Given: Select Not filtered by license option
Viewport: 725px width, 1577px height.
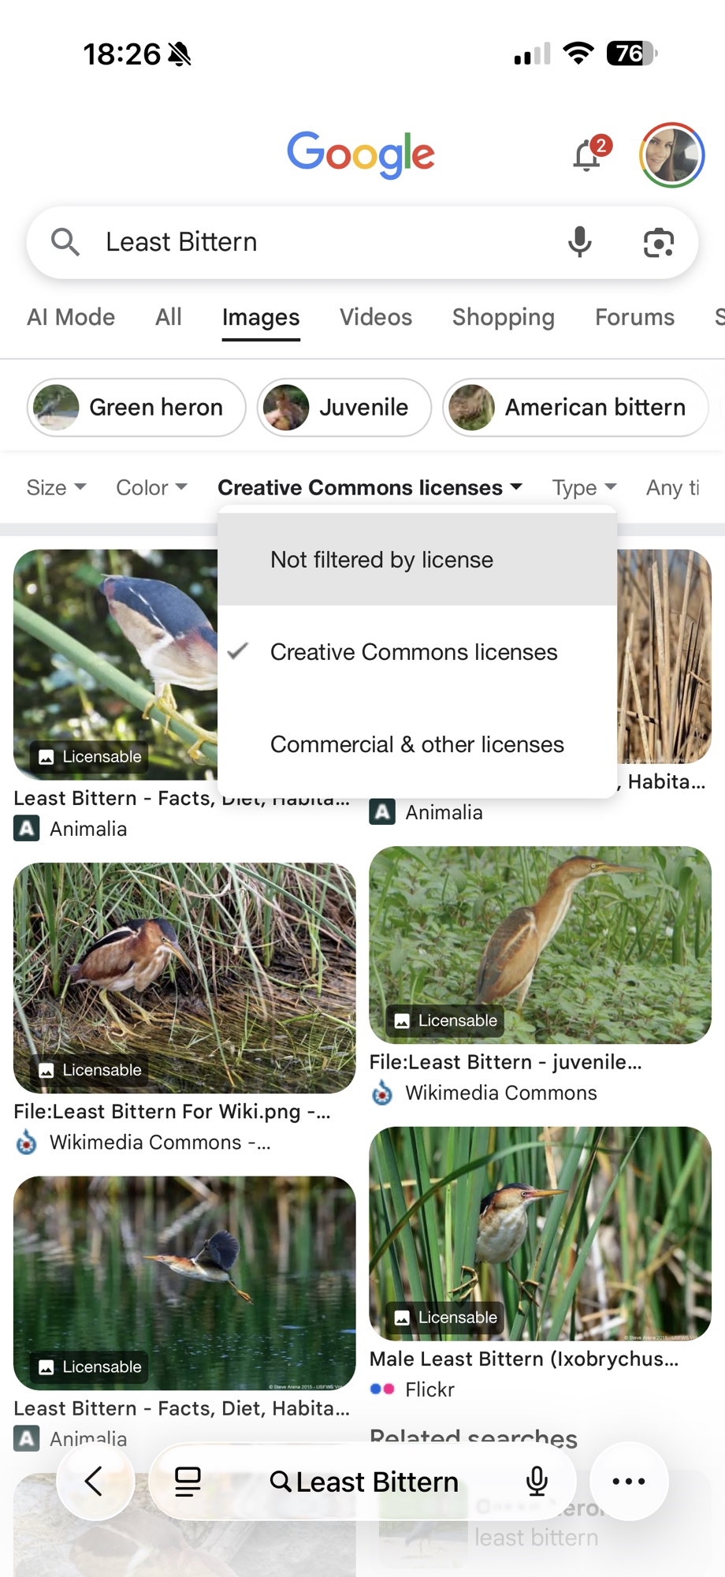Looking at the screenshot, I should point(381,560).
